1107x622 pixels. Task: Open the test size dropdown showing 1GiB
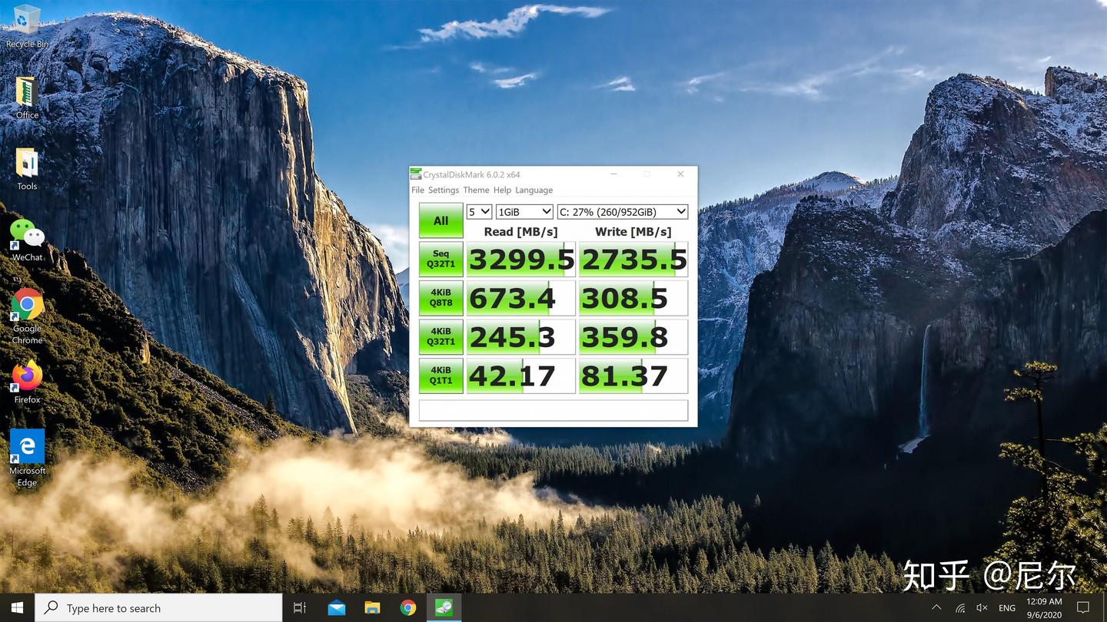click(x=524, y=211)
